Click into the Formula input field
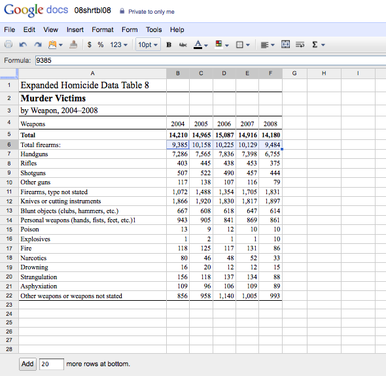386x376 pixels. (211, 60)
